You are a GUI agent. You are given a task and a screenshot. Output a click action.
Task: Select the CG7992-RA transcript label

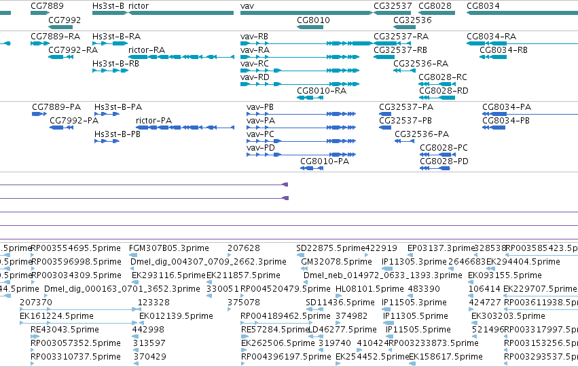pyautogui.click(x=73, y=50)
